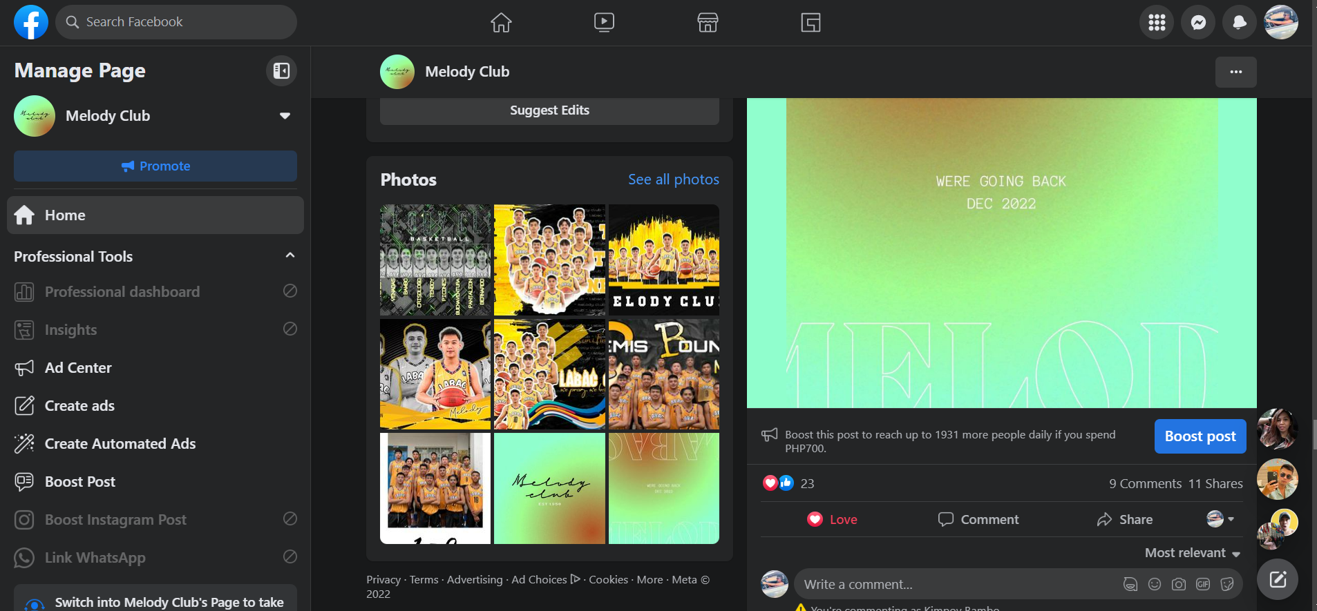
Task: Open the Privacy footer link
Action: pyautogui.click(x=383, y=580)
